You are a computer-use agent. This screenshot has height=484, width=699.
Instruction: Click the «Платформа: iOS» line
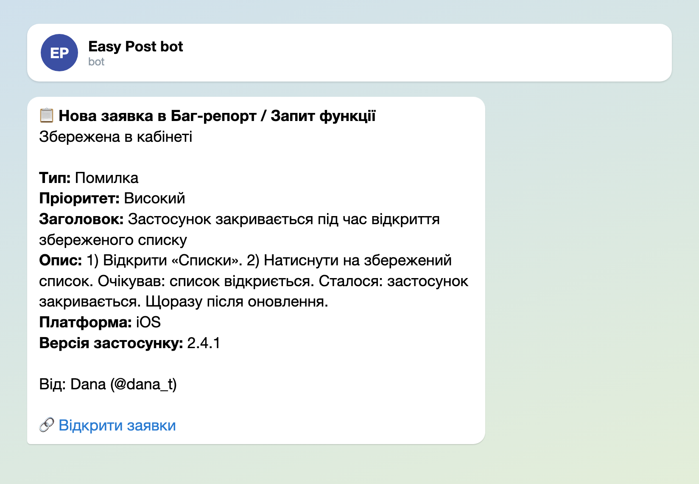tap(100, 322)
